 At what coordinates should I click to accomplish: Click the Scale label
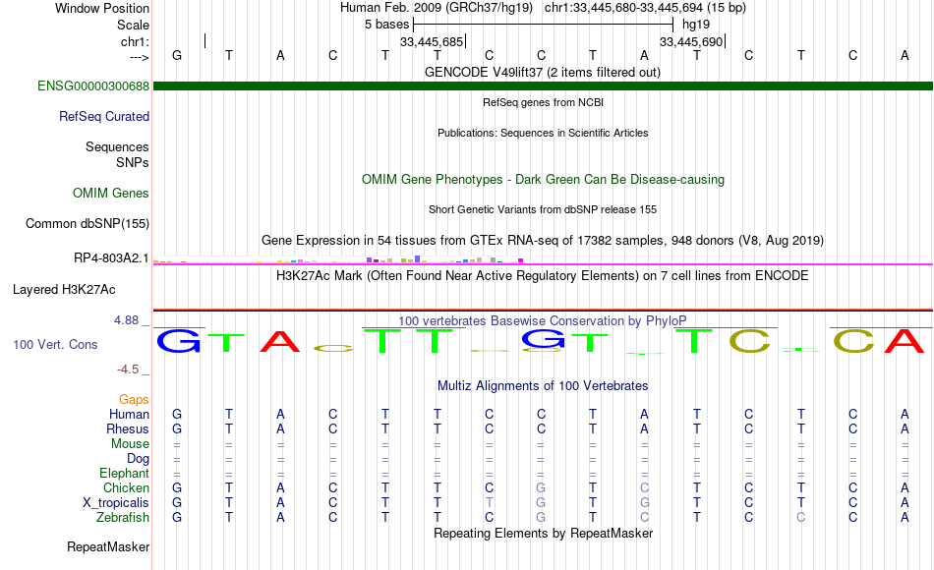tap(133, 25)
